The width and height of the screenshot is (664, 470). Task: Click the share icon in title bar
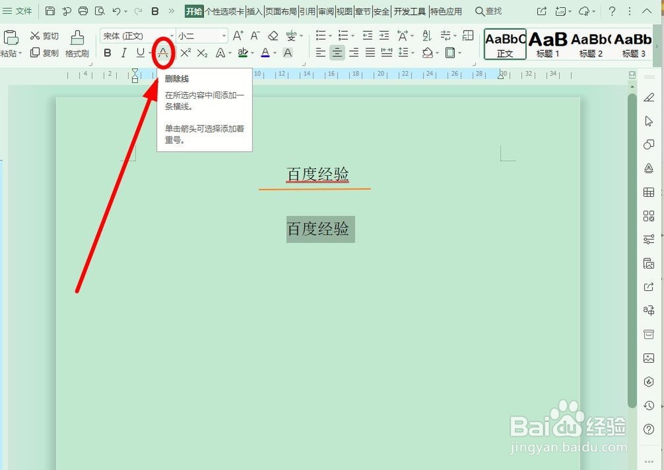tap(542, 11)
